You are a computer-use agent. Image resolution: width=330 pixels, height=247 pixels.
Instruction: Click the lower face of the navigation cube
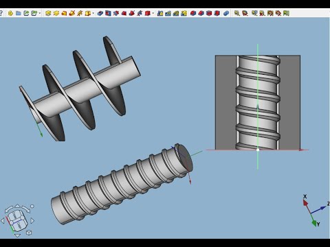tap(19, 226)
